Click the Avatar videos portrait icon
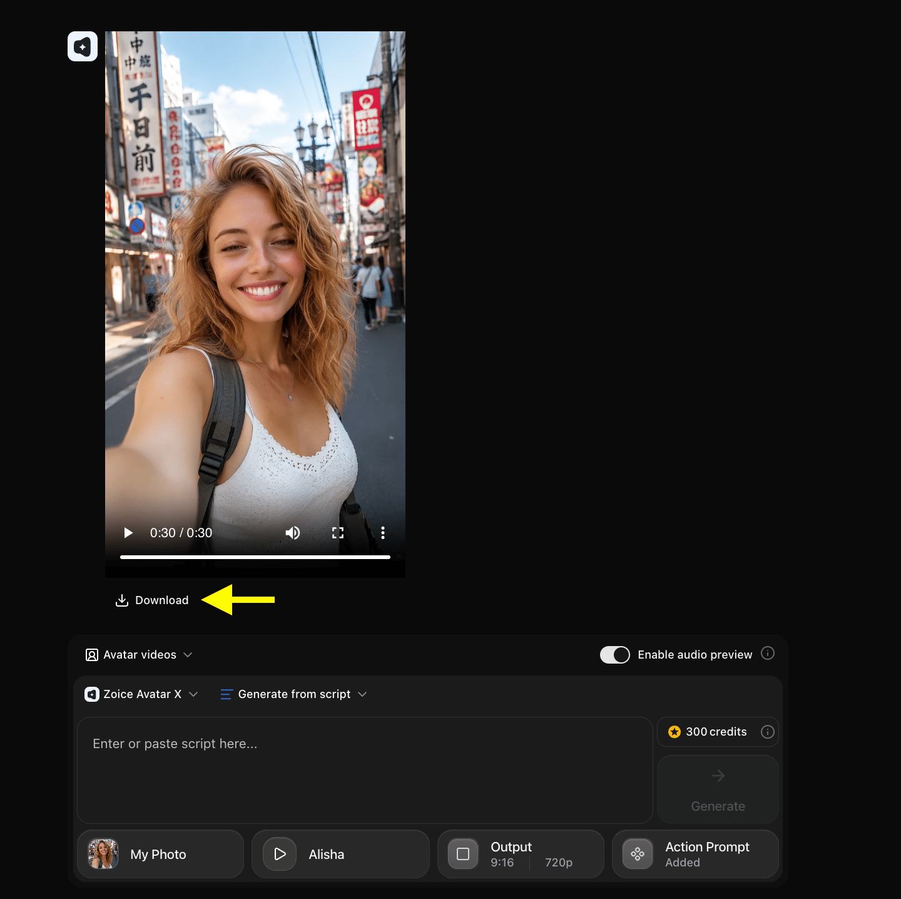This screenshot has width=901, height=899. click(x=92, y=655)
